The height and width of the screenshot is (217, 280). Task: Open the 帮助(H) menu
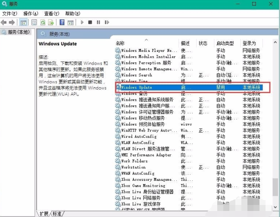(73, 14)
